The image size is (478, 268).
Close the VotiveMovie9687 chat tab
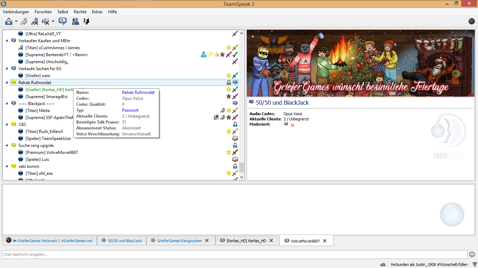[325, 241]
